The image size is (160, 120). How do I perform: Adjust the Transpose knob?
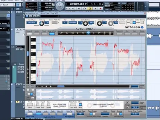coord(99,23)
